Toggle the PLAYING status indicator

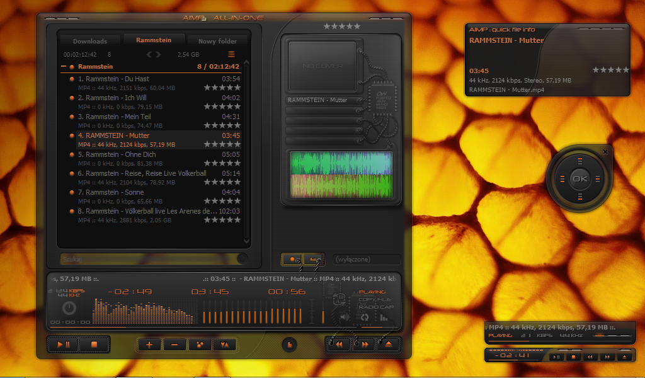click(372, 292)
